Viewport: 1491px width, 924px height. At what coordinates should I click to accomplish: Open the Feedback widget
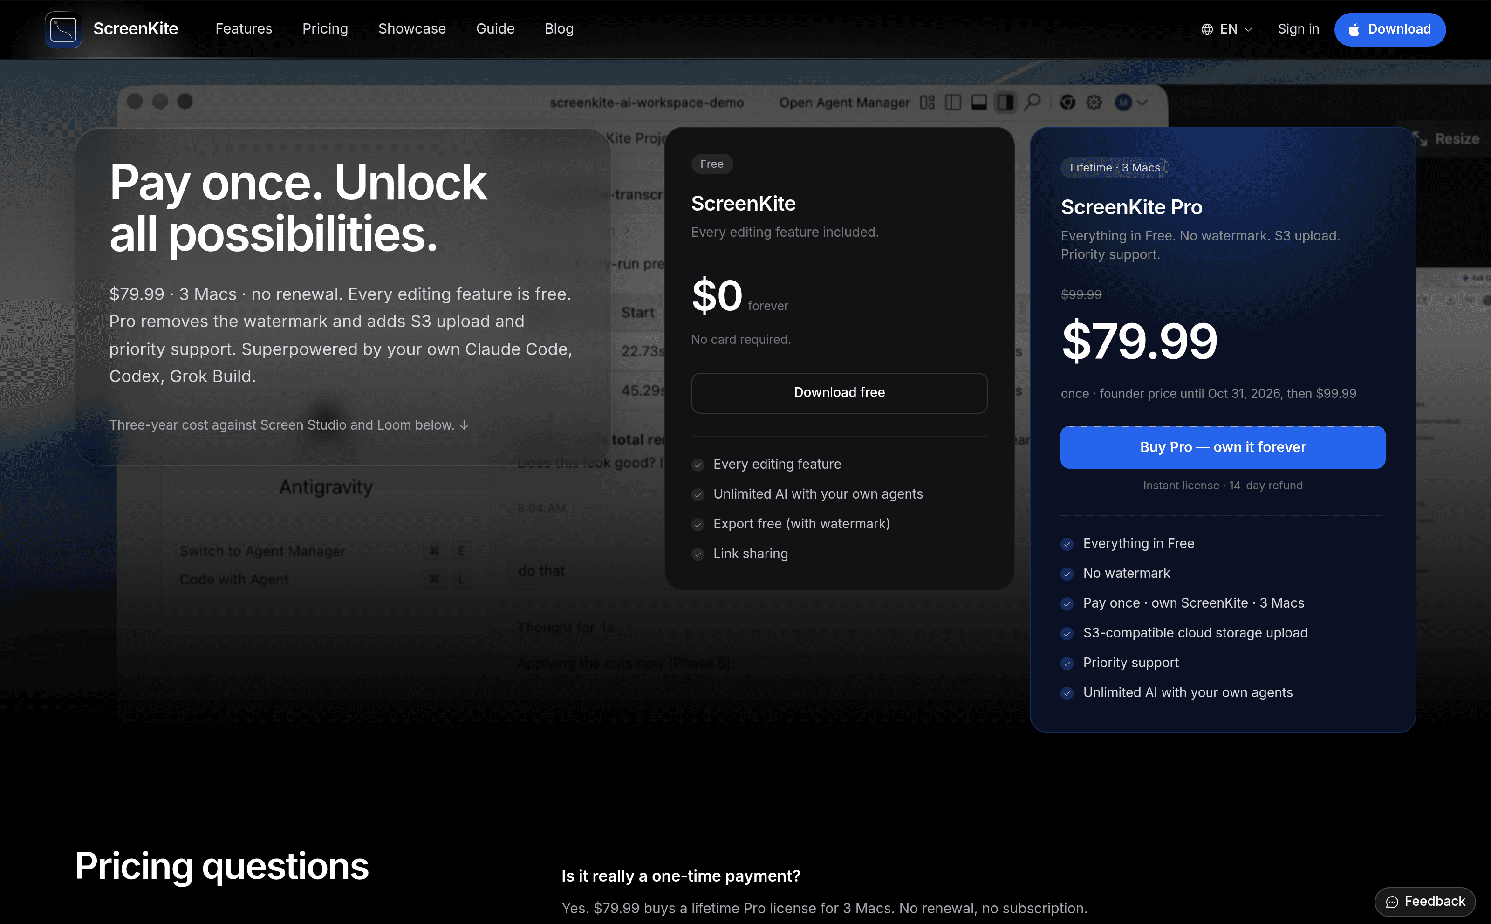(1425, 901)
